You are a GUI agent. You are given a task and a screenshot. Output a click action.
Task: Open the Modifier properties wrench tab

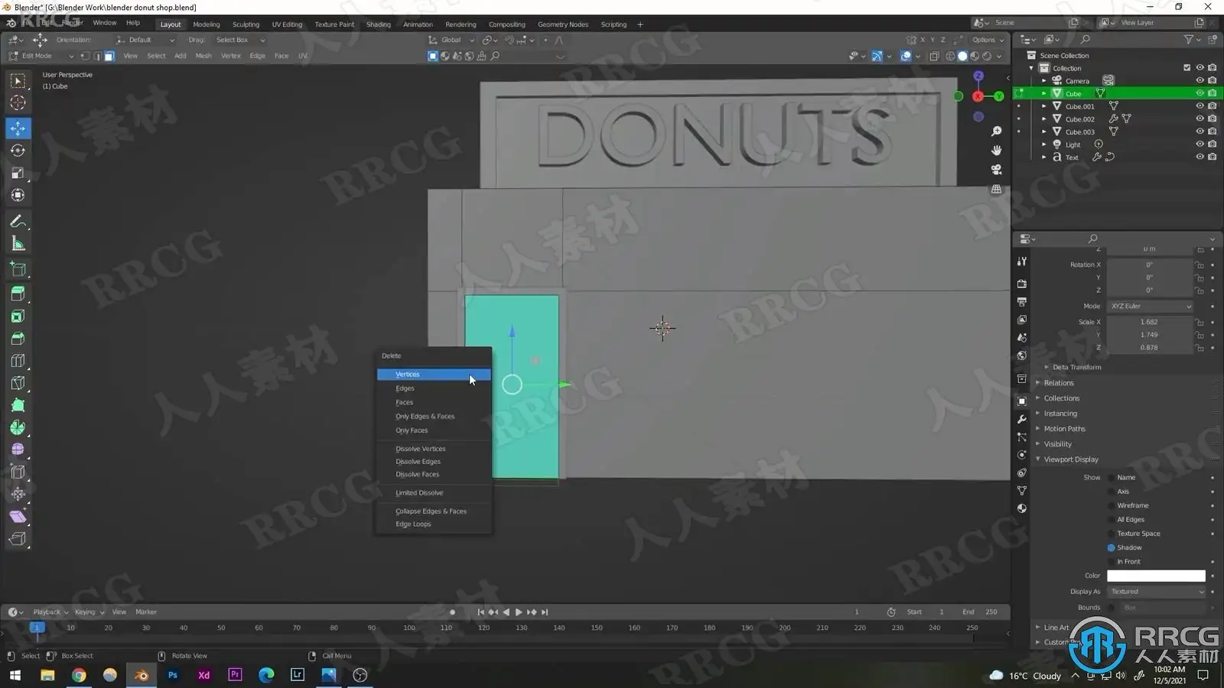point(1021,419)
